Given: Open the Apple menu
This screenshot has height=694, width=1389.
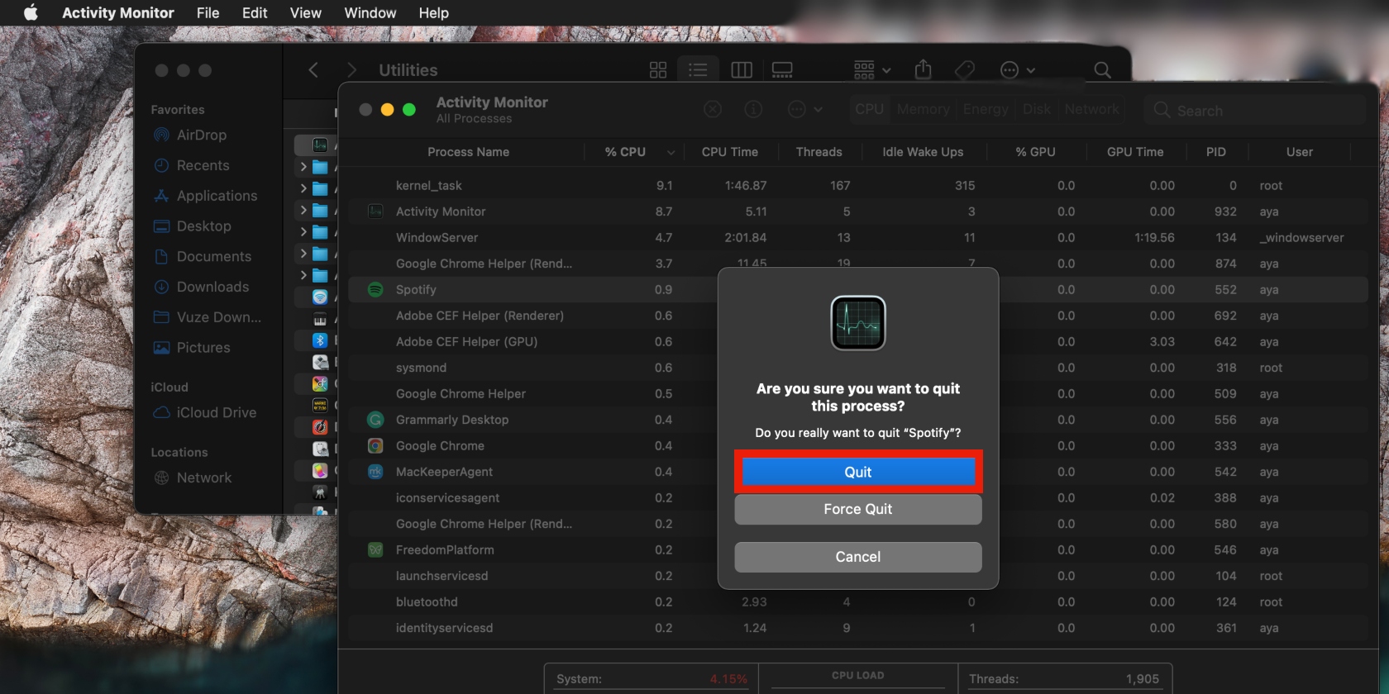Looking at the screenshot, I should [31, 12].
